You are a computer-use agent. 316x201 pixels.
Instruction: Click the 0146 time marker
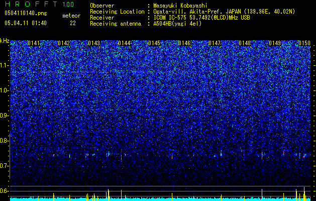(184, 43)
